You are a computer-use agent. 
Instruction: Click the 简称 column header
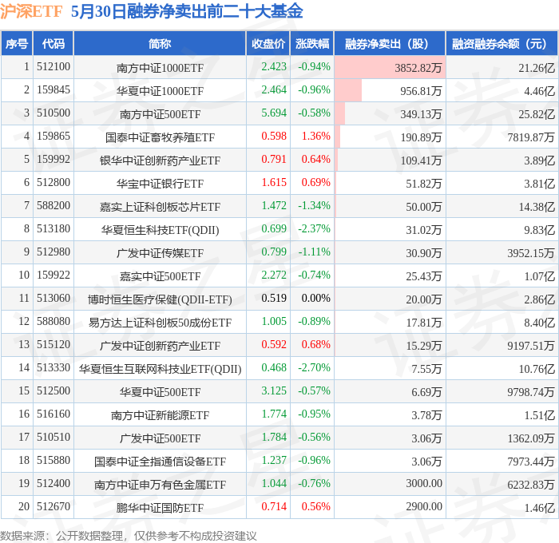coord(160,43)
